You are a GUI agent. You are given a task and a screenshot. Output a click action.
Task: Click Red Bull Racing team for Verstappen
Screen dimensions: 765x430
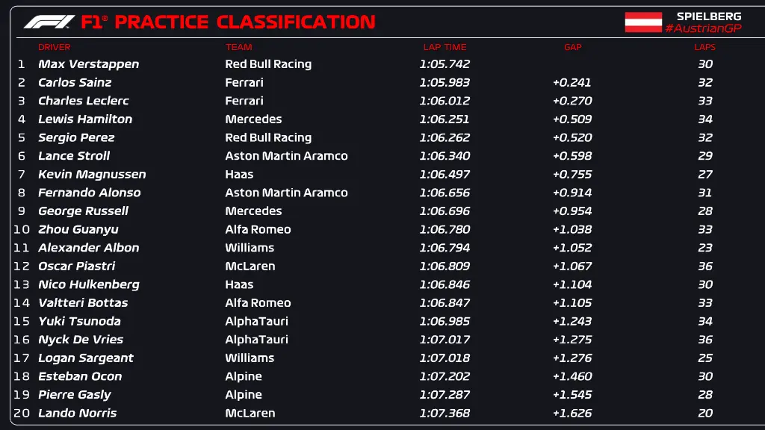[268, 64]
